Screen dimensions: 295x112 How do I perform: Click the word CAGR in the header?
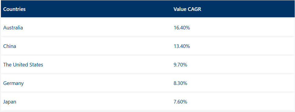click(195, 9)
